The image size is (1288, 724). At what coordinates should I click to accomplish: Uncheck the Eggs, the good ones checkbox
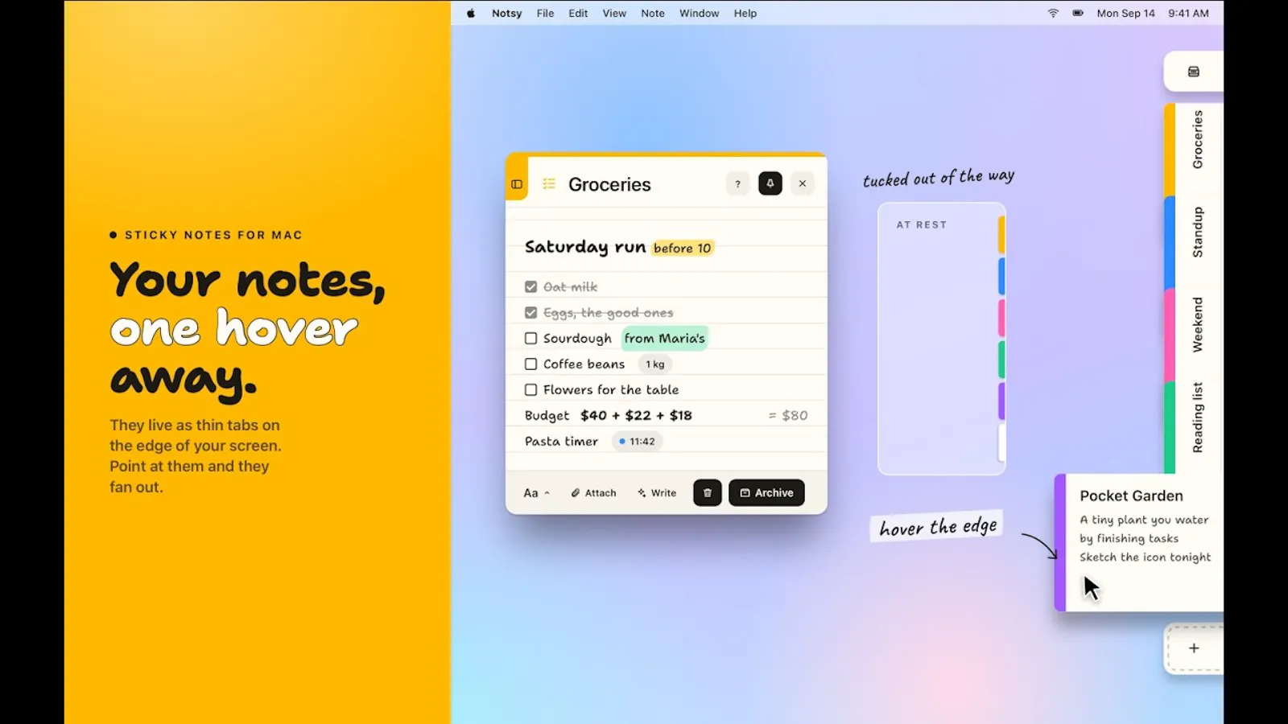click(x=530, y=312)
